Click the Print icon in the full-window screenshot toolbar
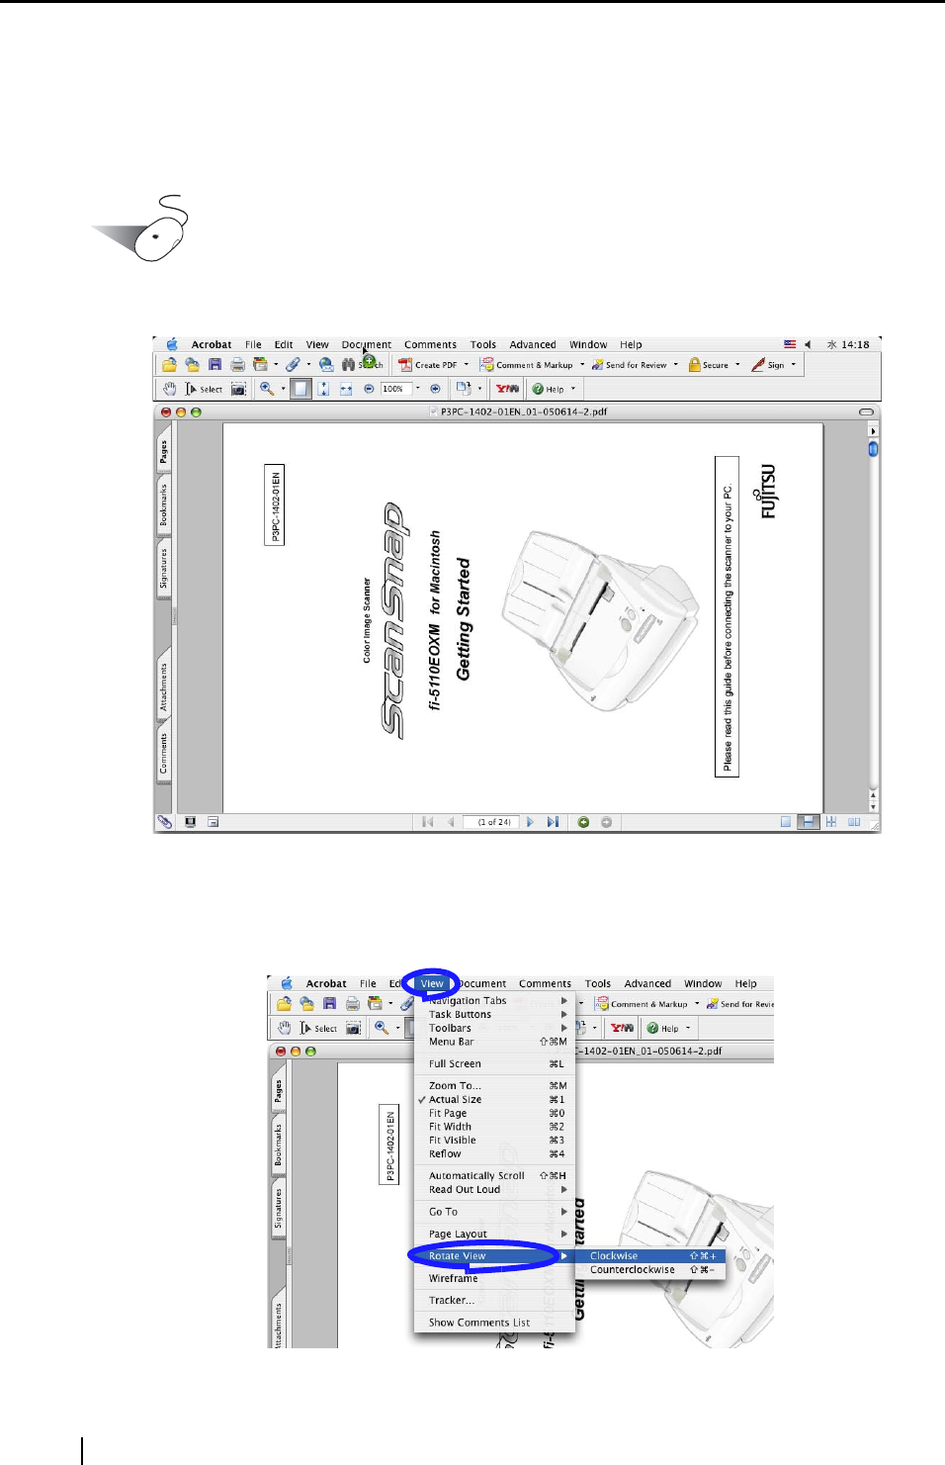945x1465 pixels. tap(237, 365)
